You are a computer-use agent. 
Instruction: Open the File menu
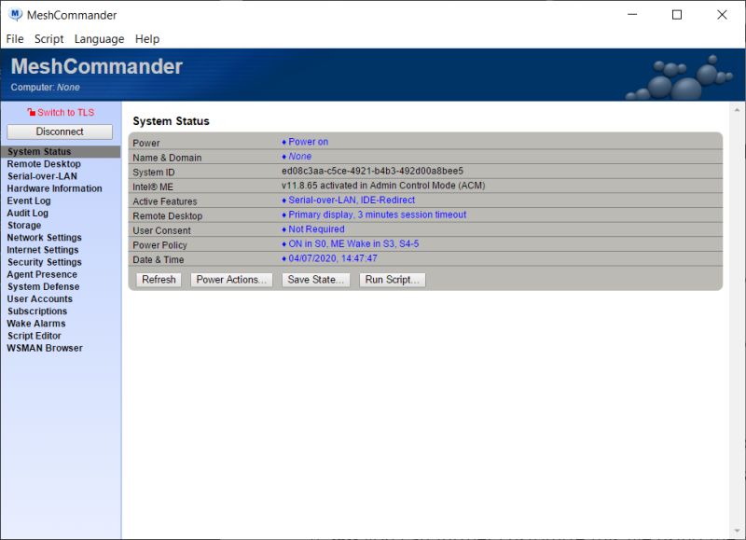coord(14,38)
